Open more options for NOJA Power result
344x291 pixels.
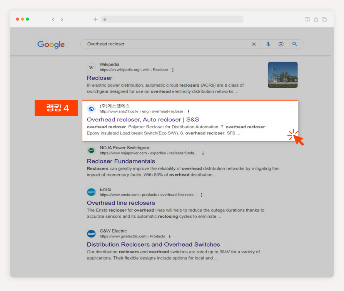pos(203,153)
